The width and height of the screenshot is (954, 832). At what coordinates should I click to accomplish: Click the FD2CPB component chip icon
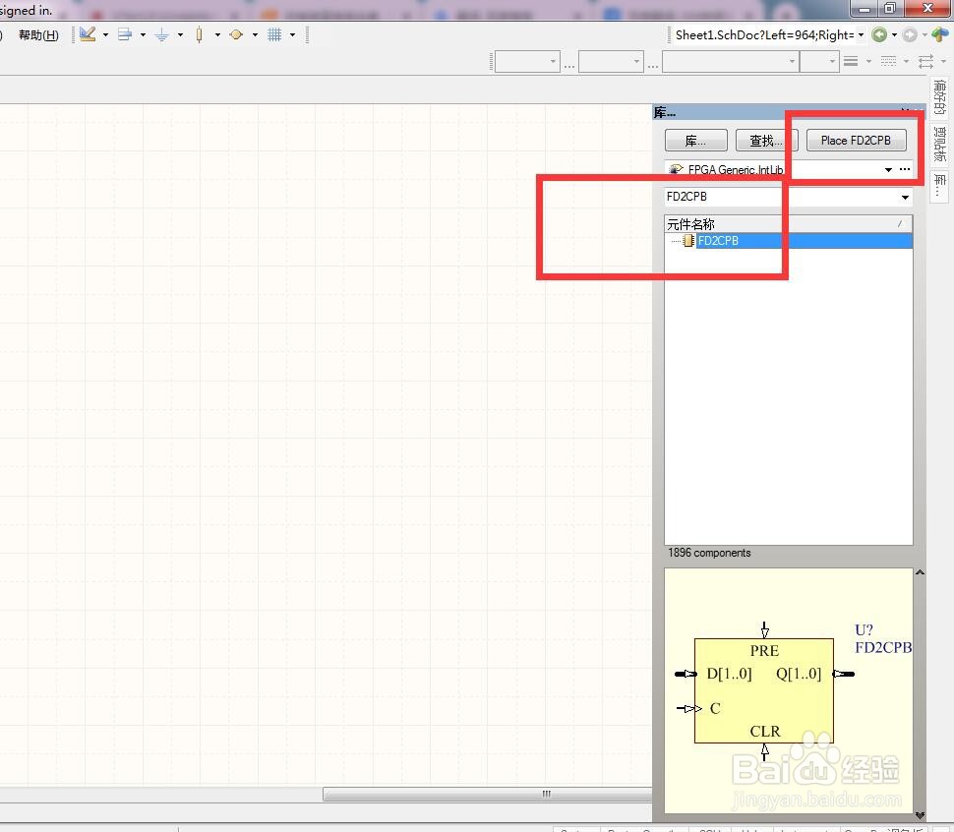pyautogui.click(x=688, y=241)
